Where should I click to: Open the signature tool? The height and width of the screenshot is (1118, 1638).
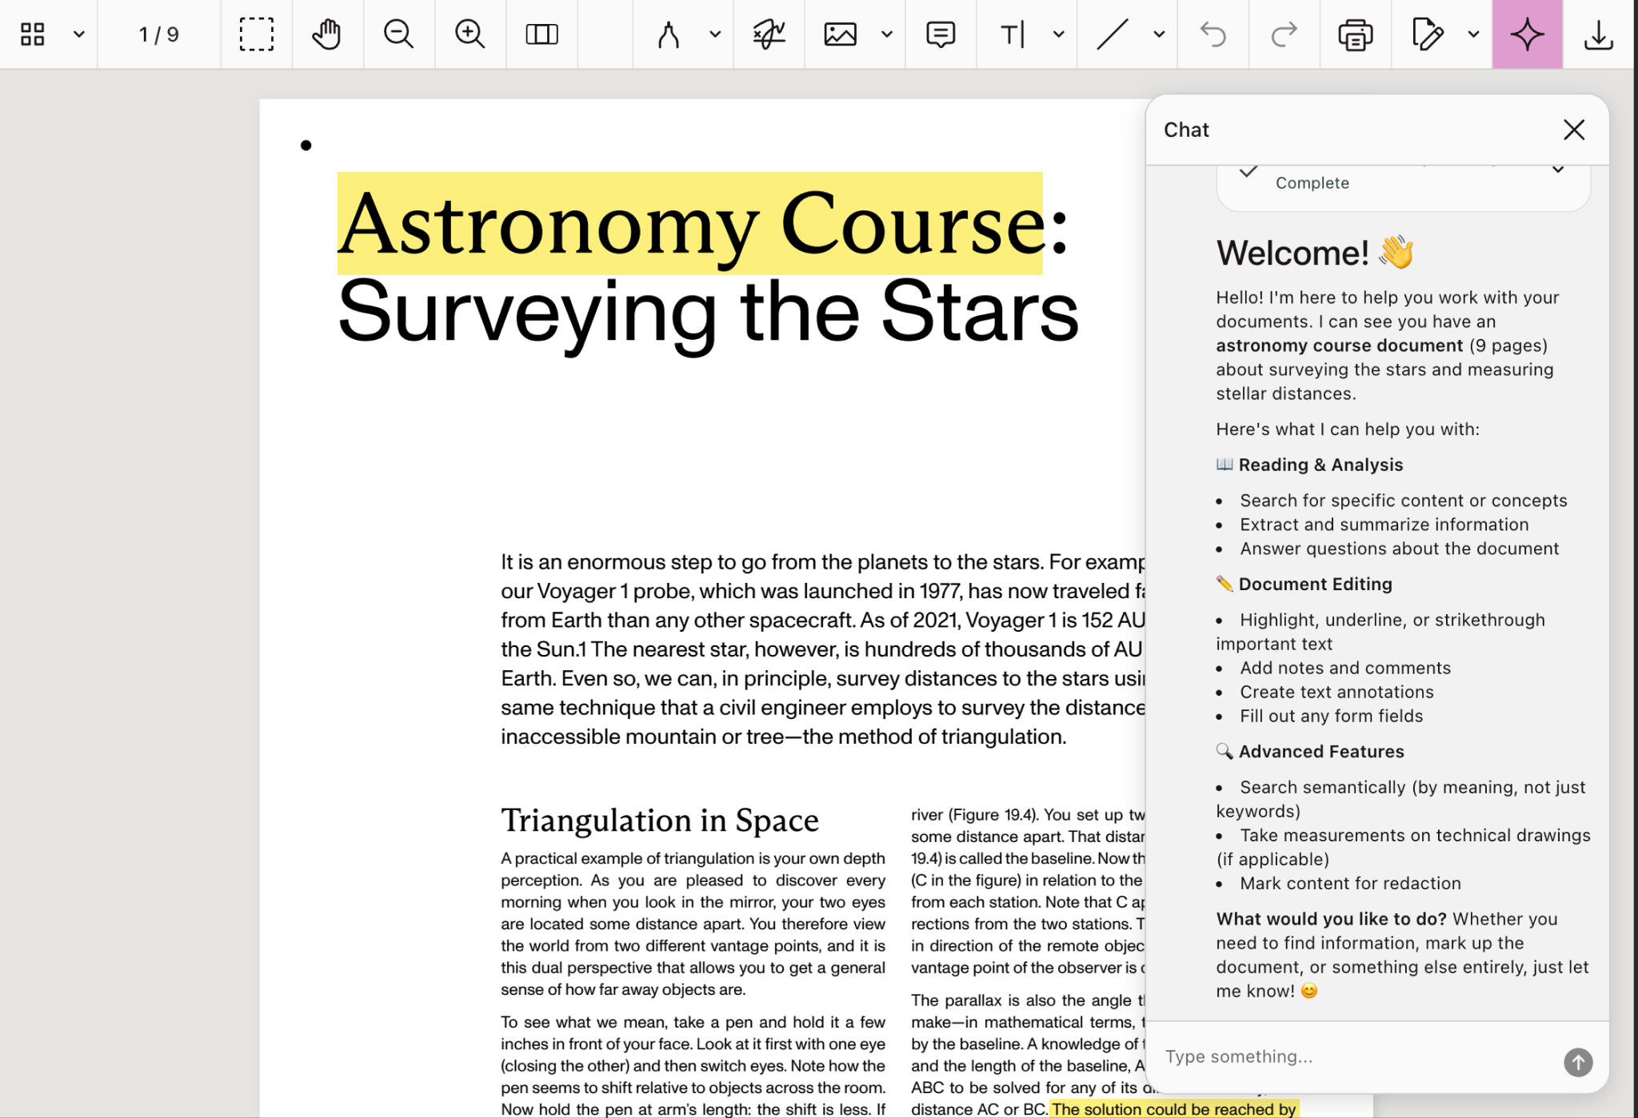769,34
